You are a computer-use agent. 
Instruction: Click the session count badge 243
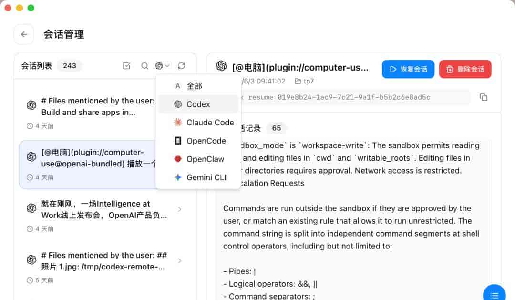tap(69, 66)
